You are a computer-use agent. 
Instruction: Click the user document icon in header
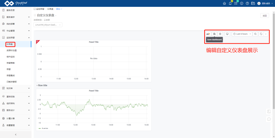tap(253, 3)
